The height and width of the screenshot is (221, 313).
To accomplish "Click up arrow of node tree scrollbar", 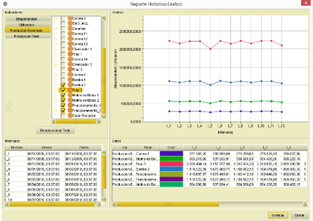I will [104, 18].
